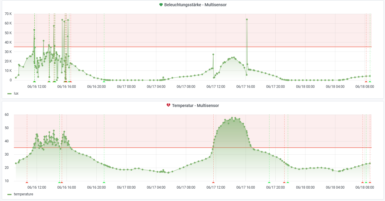Click the 27 K lux peak point near 06/17 12:00
Screen dimensions: 385x201
(x=213, y=54)
